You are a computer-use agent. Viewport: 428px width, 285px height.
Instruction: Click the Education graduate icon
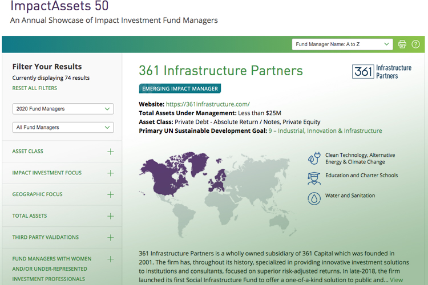[314, 178]
